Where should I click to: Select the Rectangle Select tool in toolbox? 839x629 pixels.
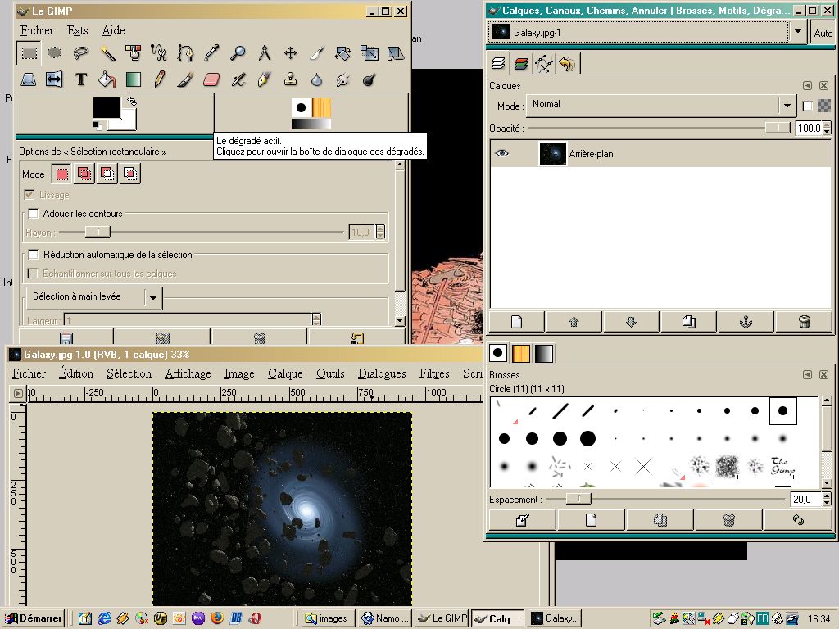click(29, 53)
